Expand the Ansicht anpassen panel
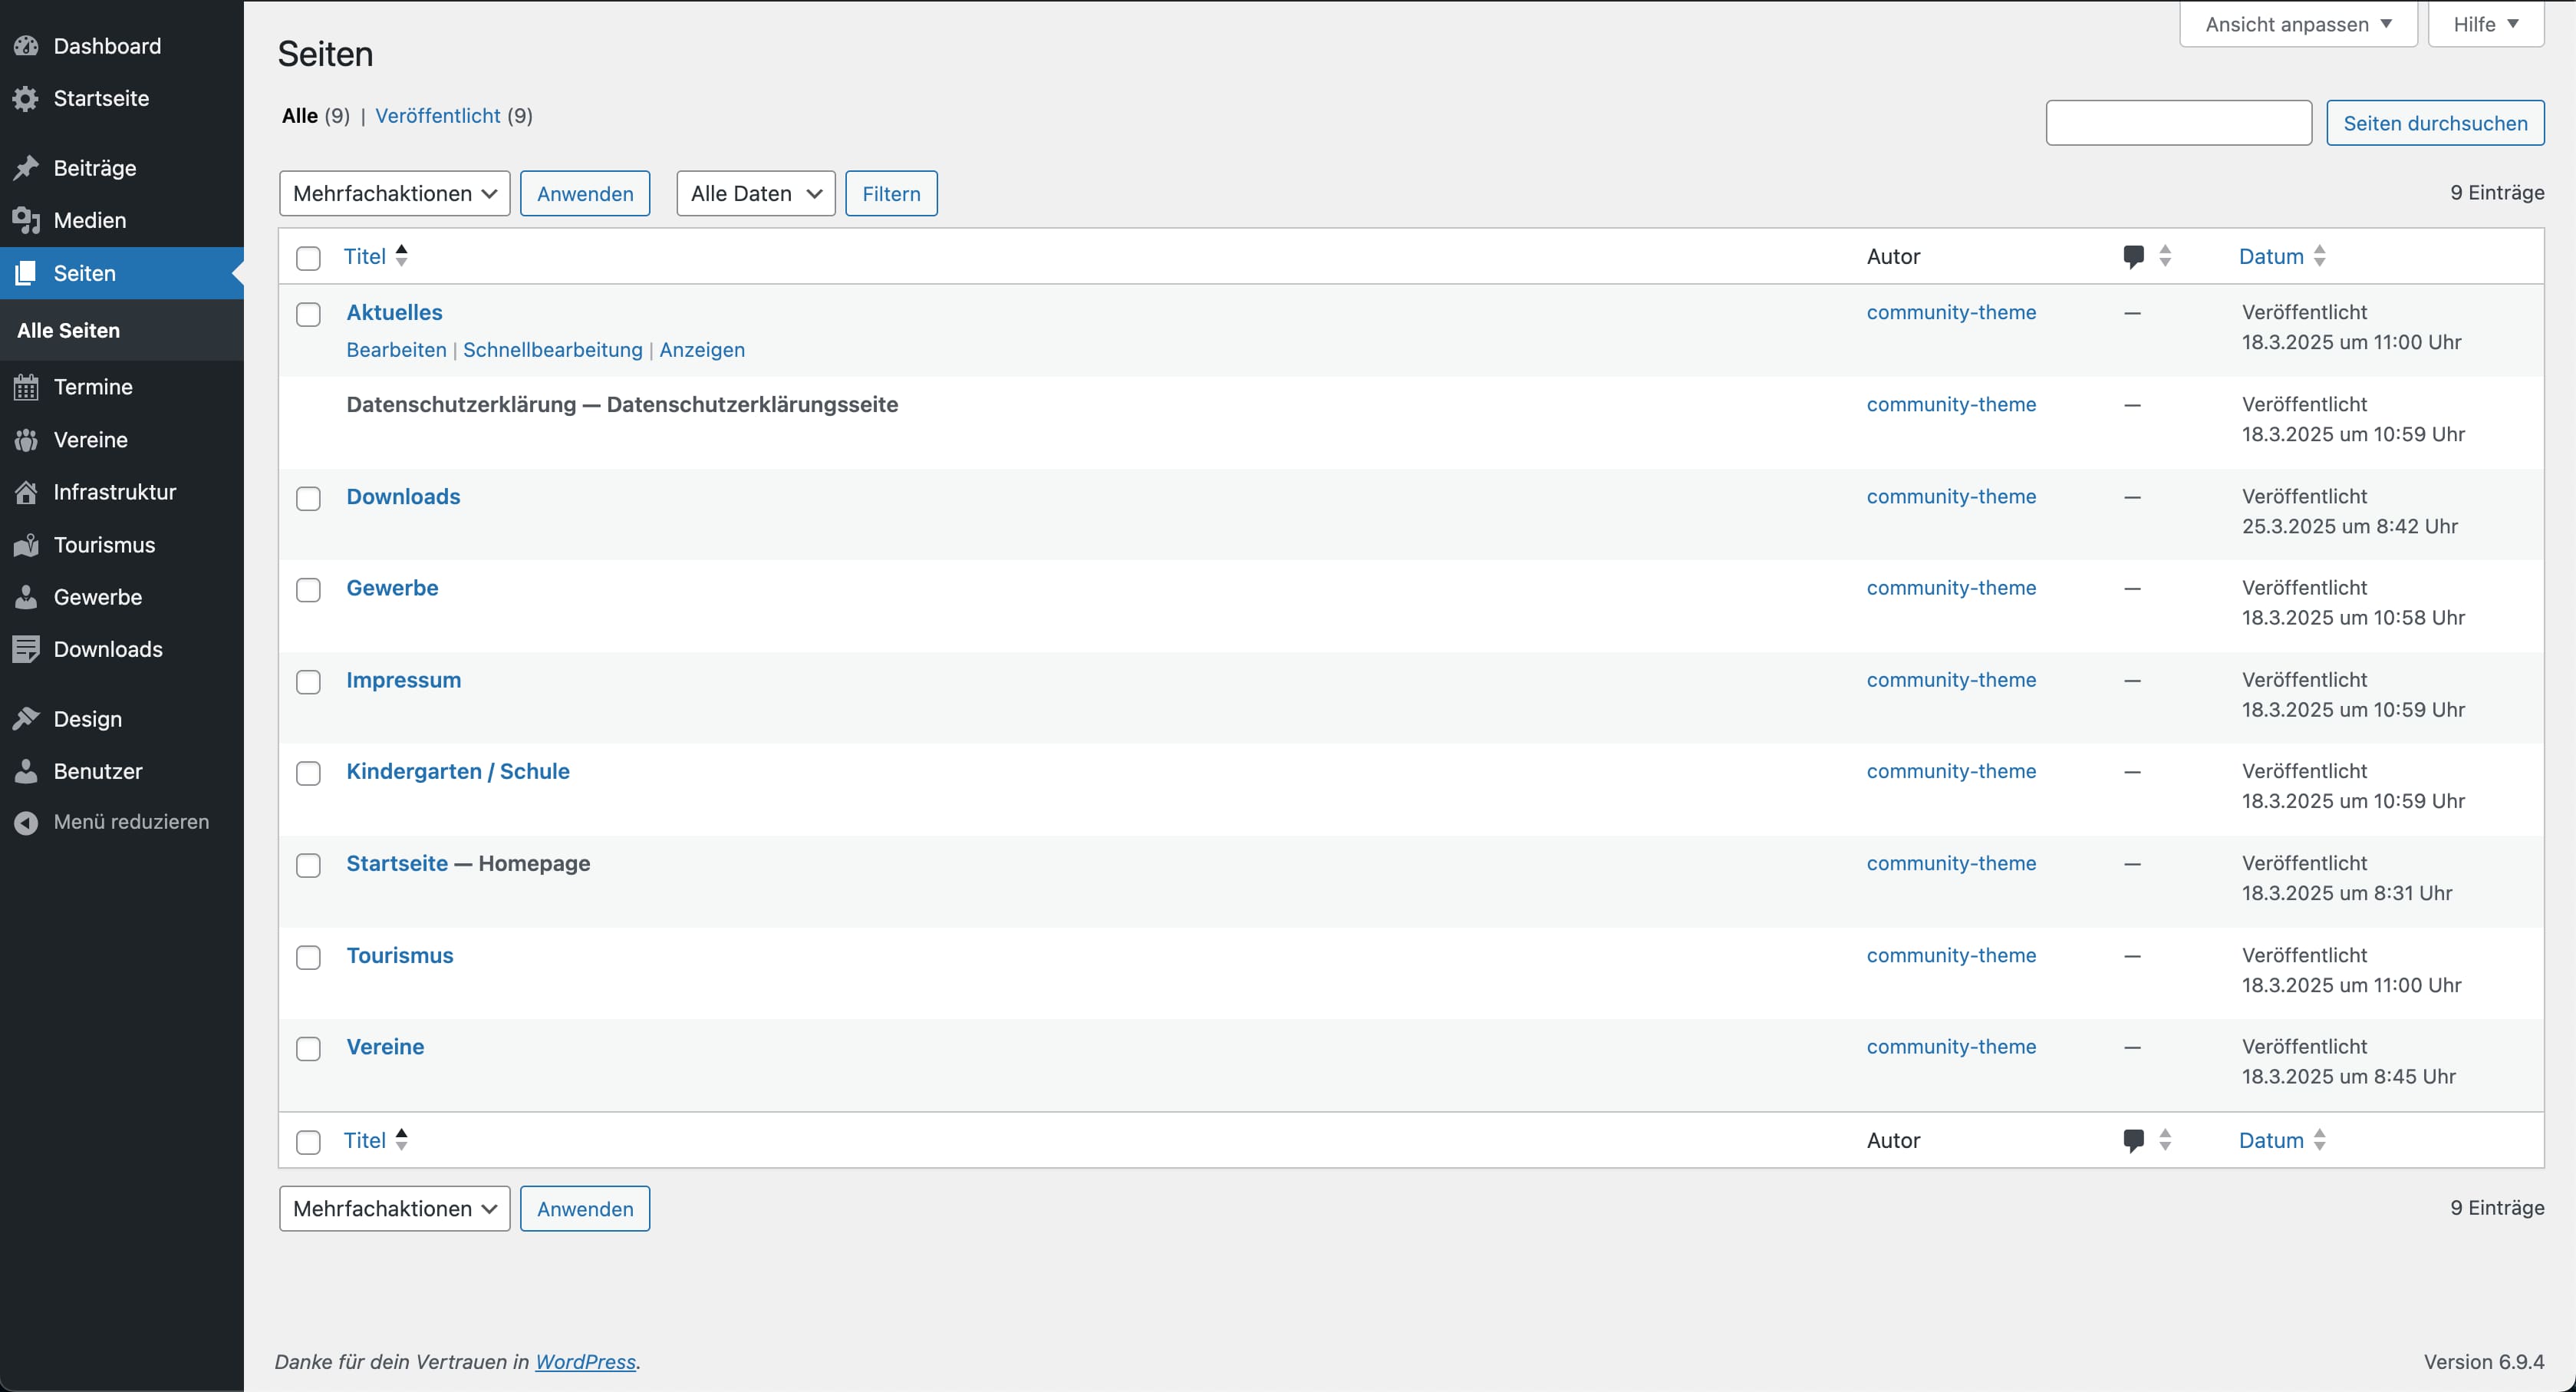 click(2297, 24)
